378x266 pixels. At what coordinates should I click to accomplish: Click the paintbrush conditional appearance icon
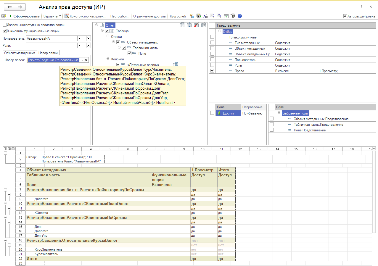pyautogui.click(x=196, y=25)
